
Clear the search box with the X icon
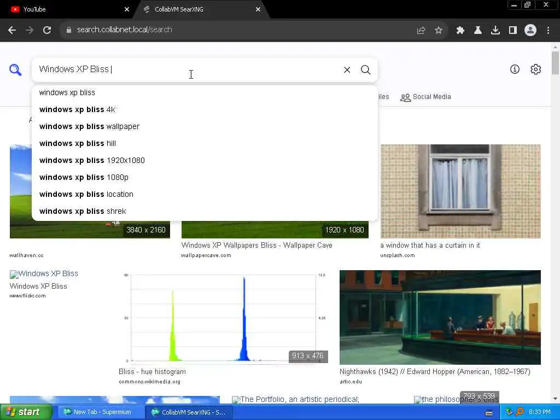tap(347, 69)
